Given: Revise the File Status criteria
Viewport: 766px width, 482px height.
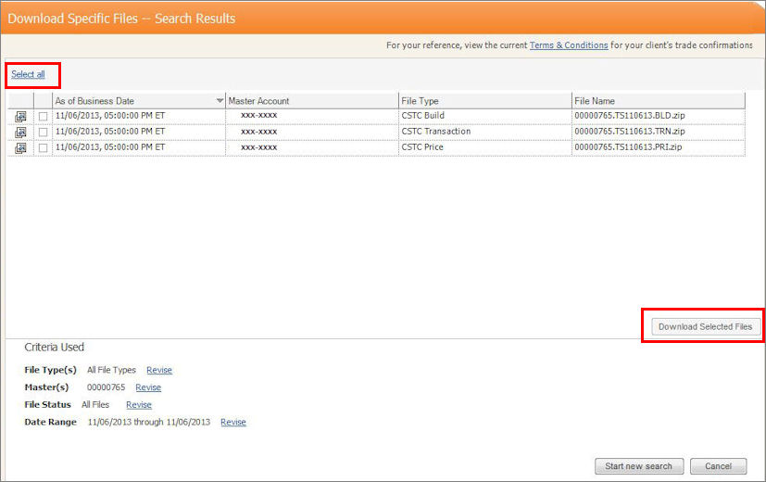Looking at the screenshot, I should (x=139, y=405).
